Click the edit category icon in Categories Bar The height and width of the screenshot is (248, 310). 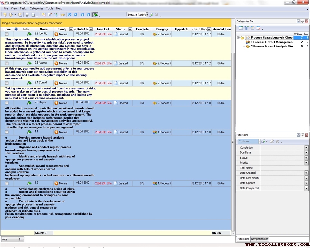click(253, 28)
